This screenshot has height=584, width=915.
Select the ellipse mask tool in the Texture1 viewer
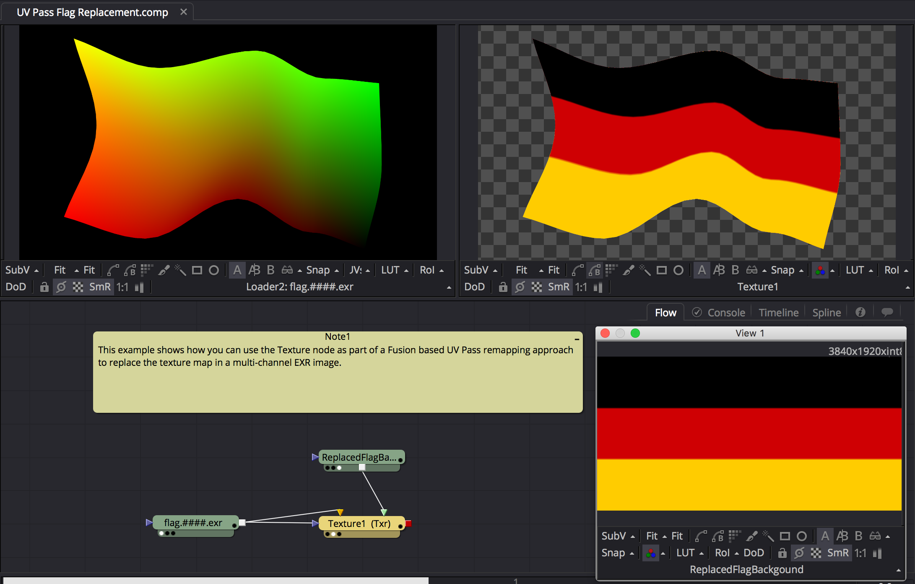[x=678, y=270]
